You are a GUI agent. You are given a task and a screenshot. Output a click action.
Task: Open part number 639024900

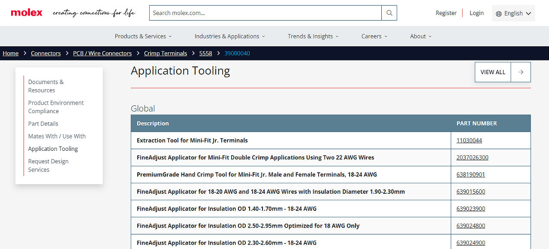471,243
